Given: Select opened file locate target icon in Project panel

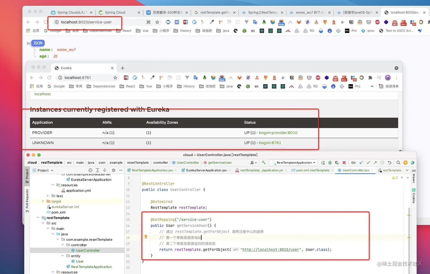Looking at the screenshot, I should click(x=90, y=170).
